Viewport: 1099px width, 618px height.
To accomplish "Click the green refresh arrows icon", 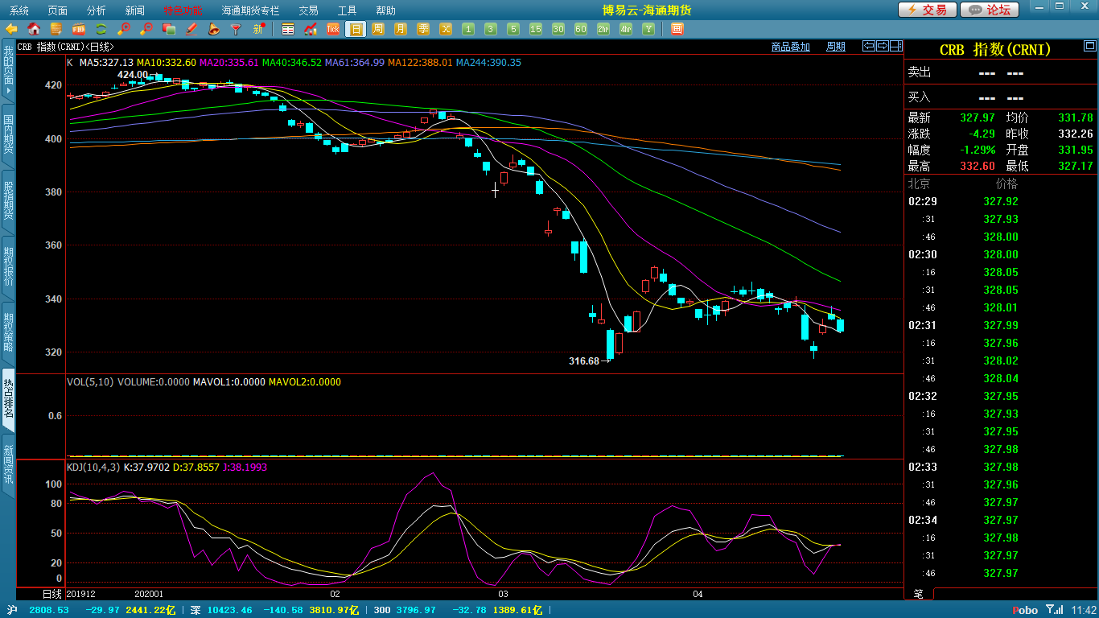I will pos(101,29).
